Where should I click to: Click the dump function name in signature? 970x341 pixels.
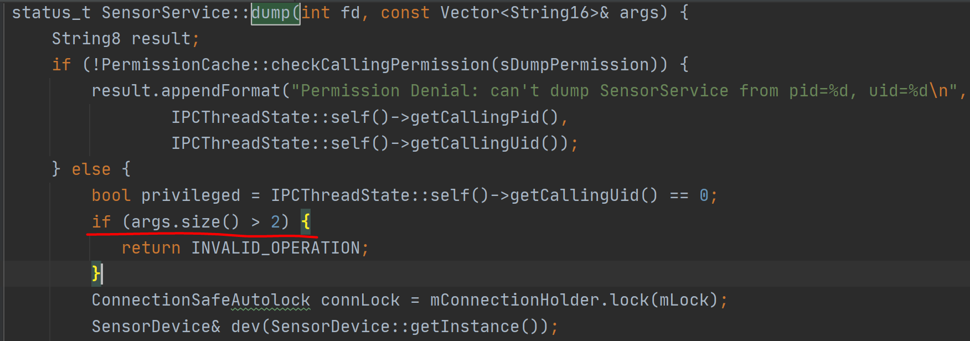point(271,13)
